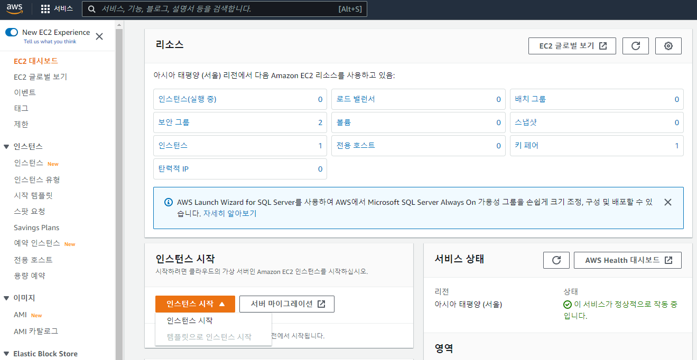Open AMI 카탈로그 in sidebar
The width and height of the screenshot is (697, 360).
point(36,331)
